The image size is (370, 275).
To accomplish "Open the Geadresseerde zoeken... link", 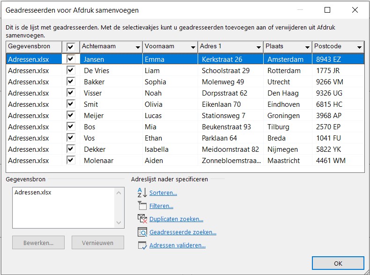I will click(x=183, y=232).
